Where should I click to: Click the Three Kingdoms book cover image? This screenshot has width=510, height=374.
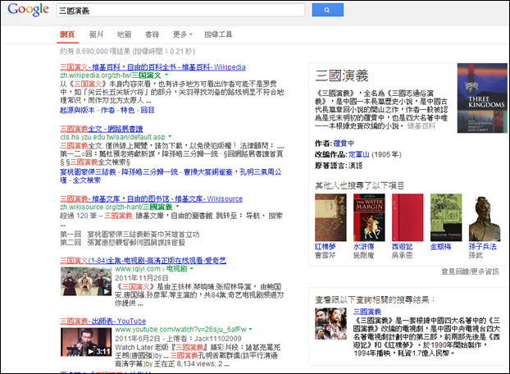point(482,98)
